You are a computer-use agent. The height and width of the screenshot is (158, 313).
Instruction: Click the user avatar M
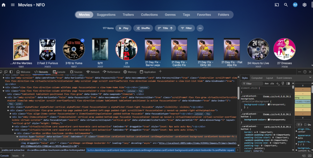295,5
